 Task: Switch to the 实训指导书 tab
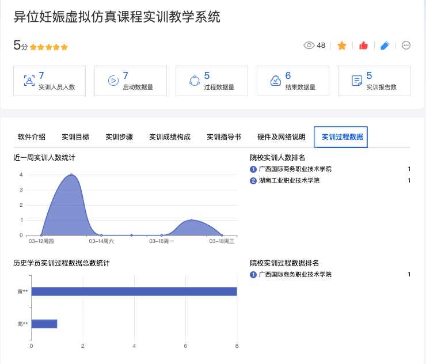(224, 137)
